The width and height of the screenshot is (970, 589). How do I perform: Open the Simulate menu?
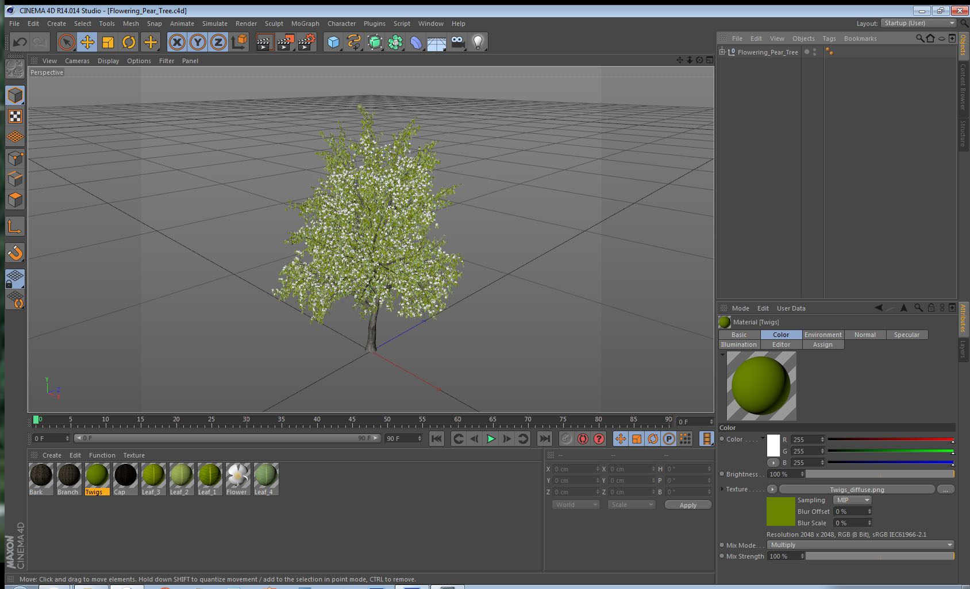point(214,24)
